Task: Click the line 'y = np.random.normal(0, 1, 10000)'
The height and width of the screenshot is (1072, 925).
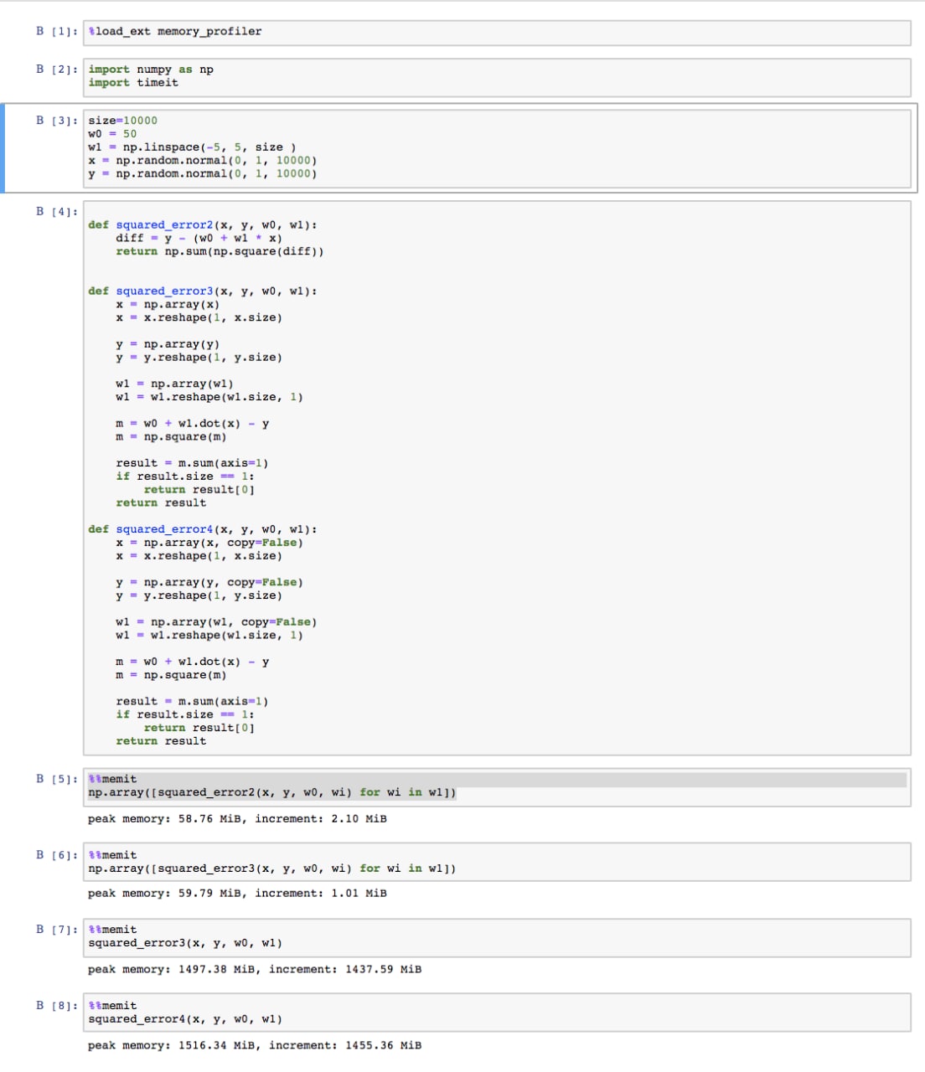Action: (x=203, y=174)
